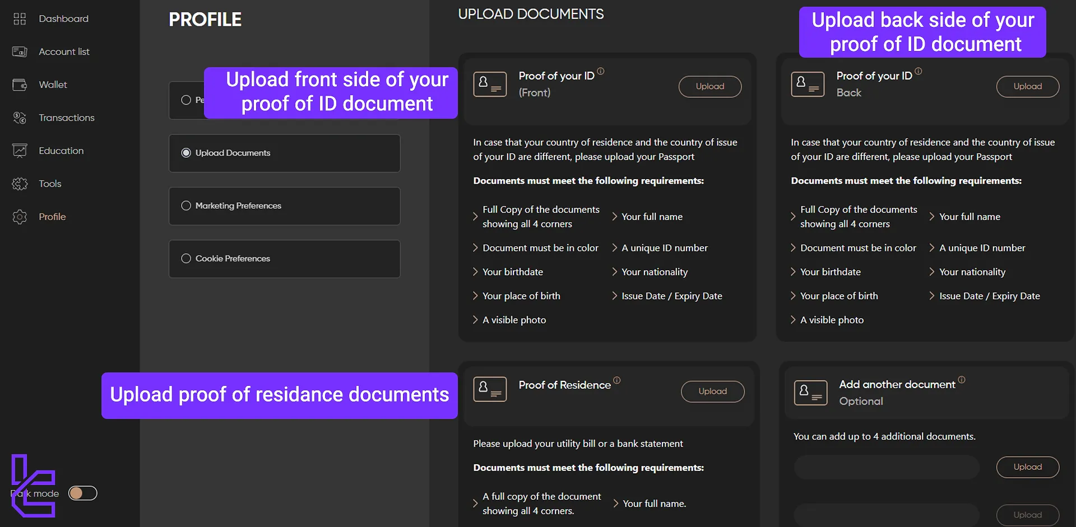1076x527 pixels.
Task: Click the first additional document file field
Action: [887, 468]
